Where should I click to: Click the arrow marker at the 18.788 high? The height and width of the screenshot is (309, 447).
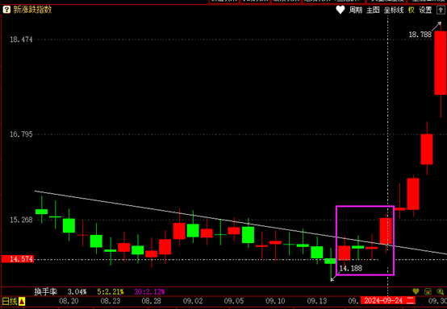(440, 24)
